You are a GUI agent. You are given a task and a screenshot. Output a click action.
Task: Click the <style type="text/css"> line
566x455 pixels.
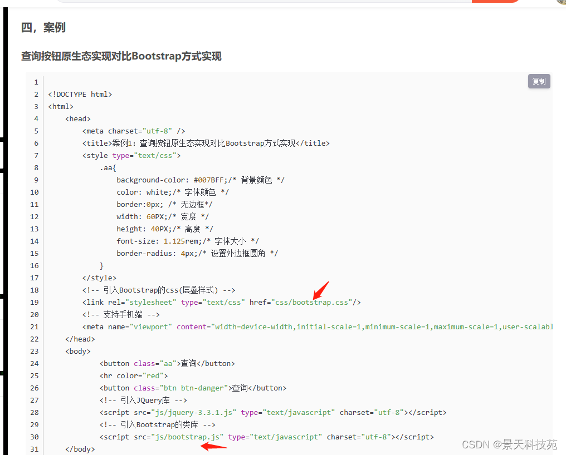131,156
